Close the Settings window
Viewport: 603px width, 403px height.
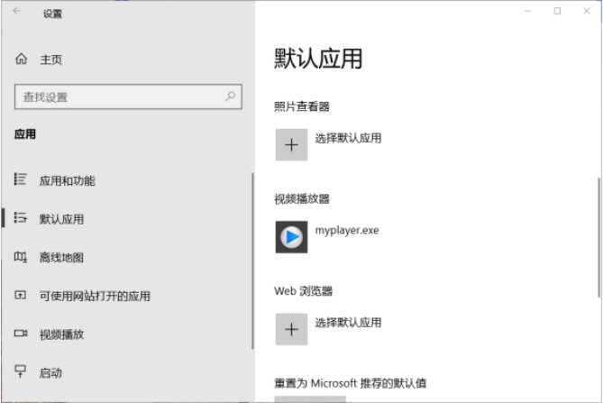point(587,11)
